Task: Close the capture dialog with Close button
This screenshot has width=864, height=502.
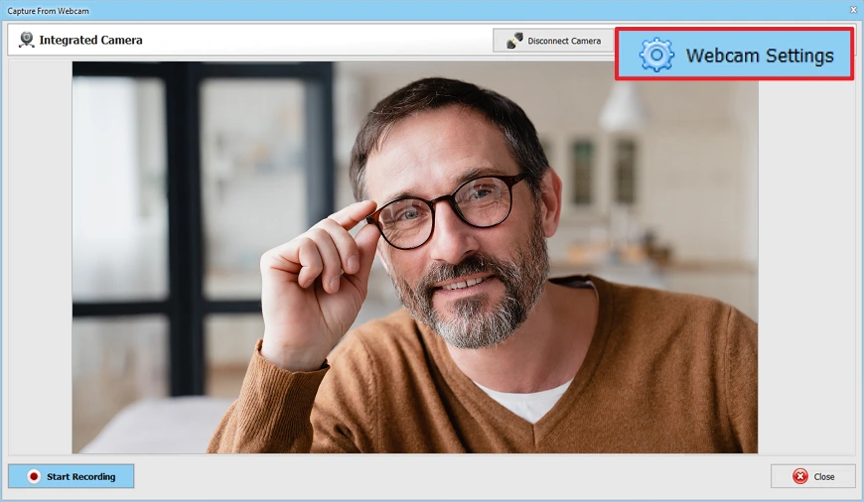Action: [812, 476]
